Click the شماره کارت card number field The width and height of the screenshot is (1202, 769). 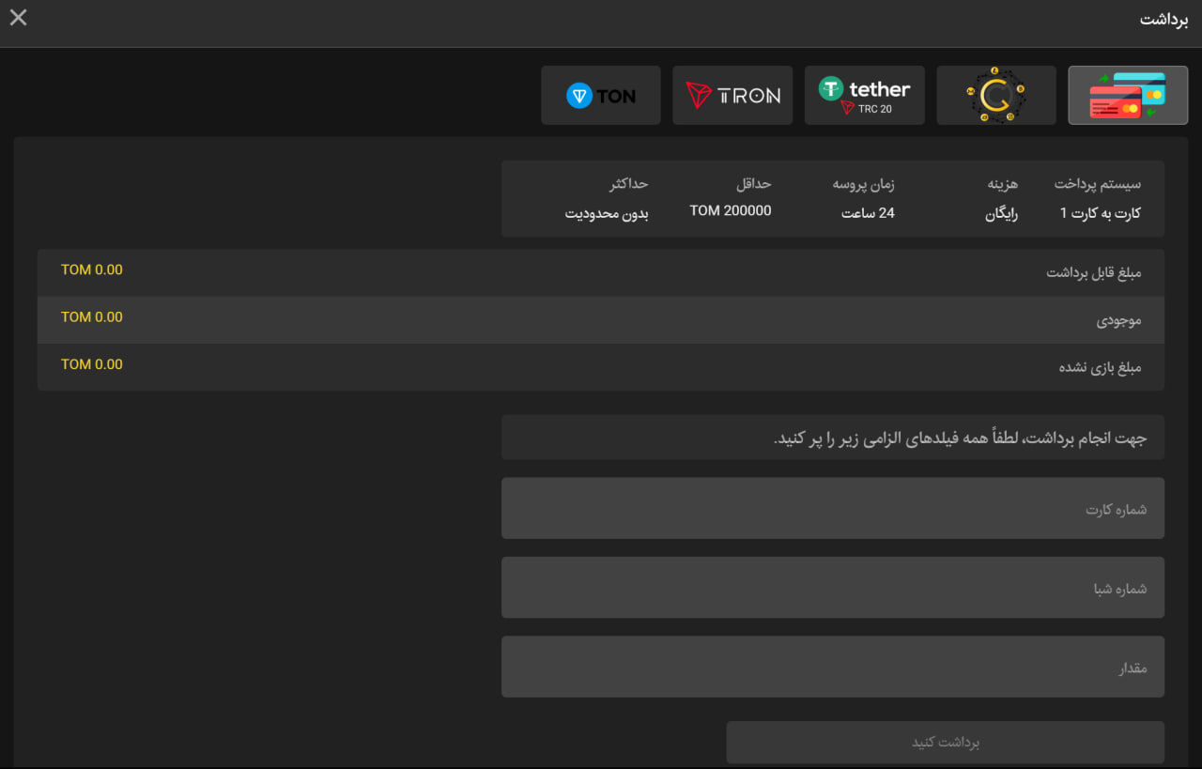[x=832, y=508]
